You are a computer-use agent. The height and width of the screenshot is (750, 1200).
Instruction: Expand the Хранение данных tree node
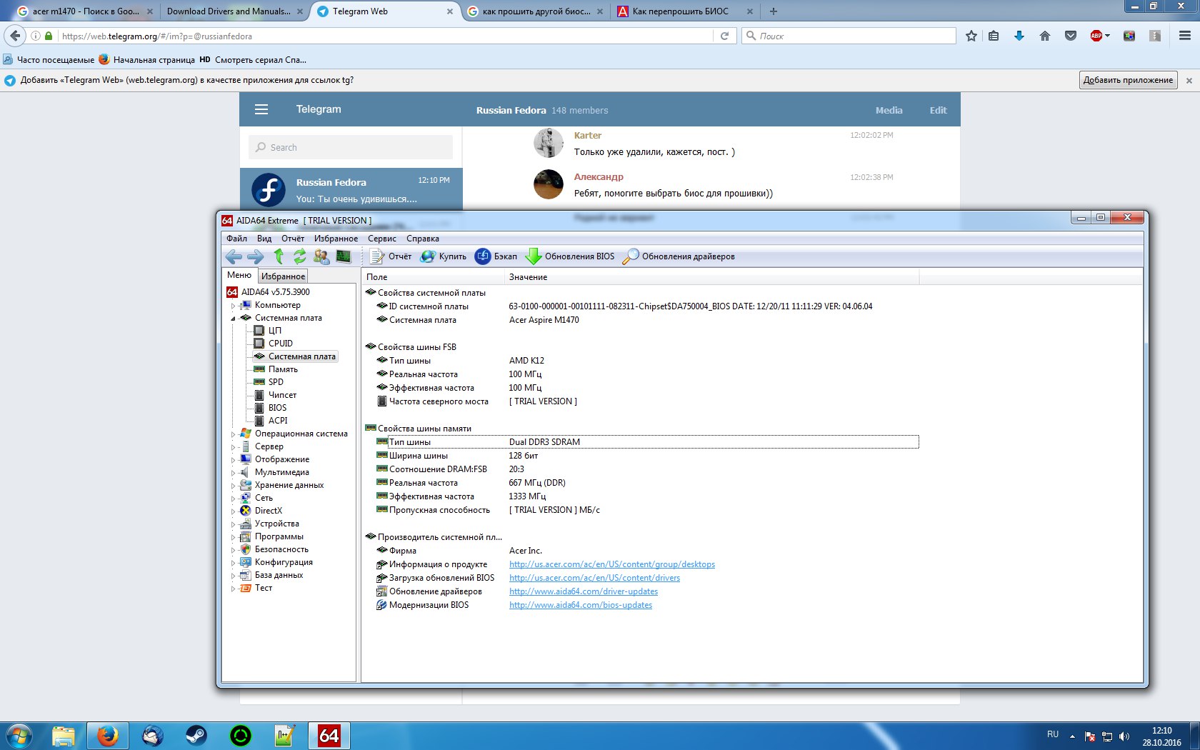[x=233, y=486]
